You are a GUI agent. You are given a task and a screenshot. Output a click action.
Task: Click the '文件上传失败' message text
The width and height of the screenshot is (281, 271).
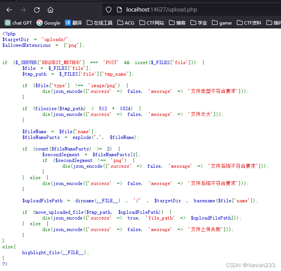point(206,230)
